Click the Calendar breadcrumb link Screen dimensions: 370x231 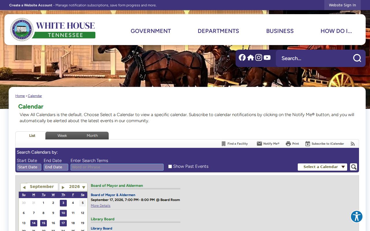[x=35, y=96]
